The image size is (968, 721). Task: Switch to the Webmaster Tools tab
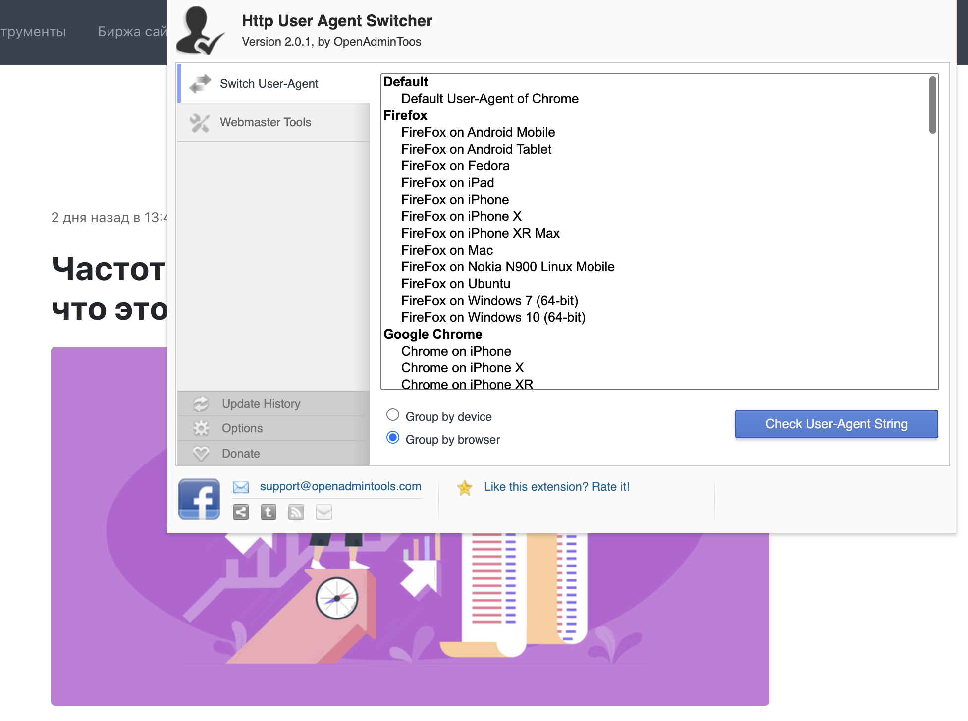pyautogui.click(x=266, y=122)
